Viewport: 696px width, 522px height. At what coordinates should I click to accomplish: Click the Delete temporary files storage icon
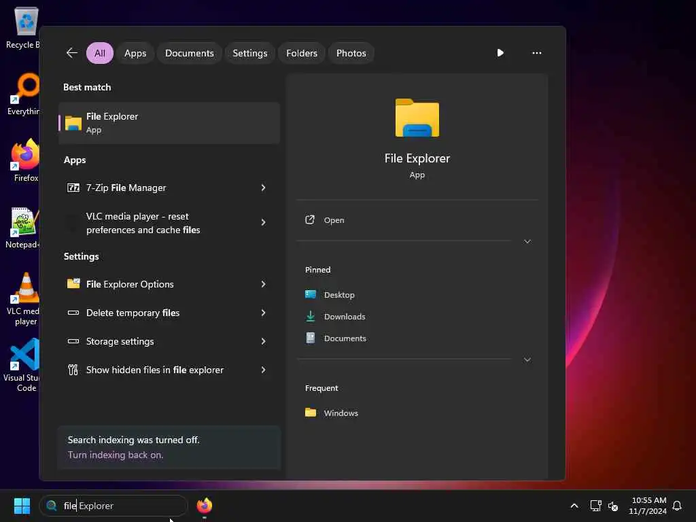pyautogui.click(x=73, y=313)
